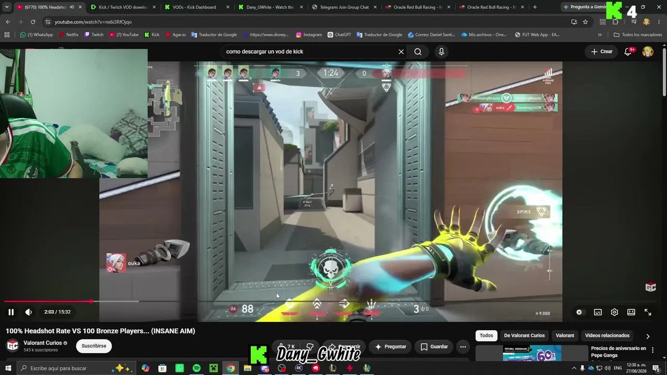Open Microsoft Store from the taskbar

coord(163,368)
